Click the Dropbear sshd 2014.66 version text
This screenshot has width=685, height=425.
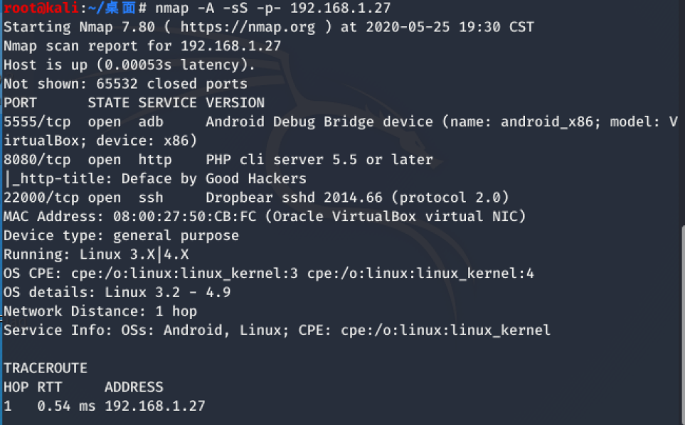[x=294, y=198]
